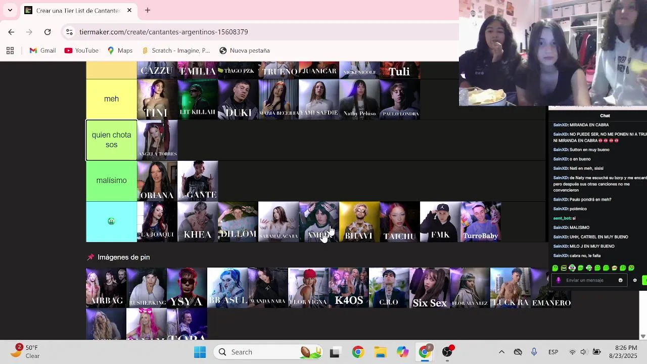The width and height of the screenshot is (647, 364).
Task: Open the YouTube bookmark
Action: (81, 51)
